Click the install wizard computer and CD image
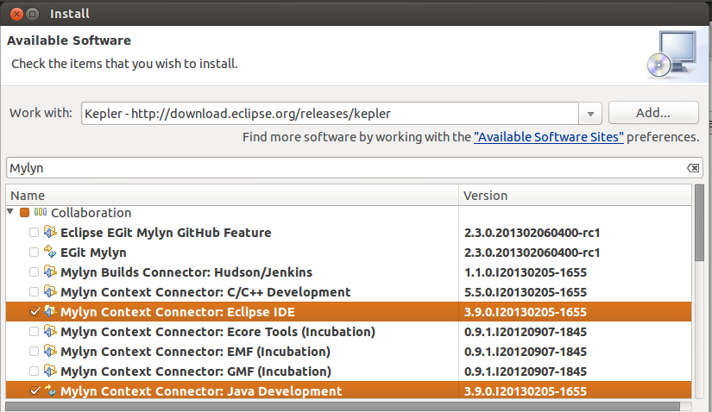 click(671, 54)
